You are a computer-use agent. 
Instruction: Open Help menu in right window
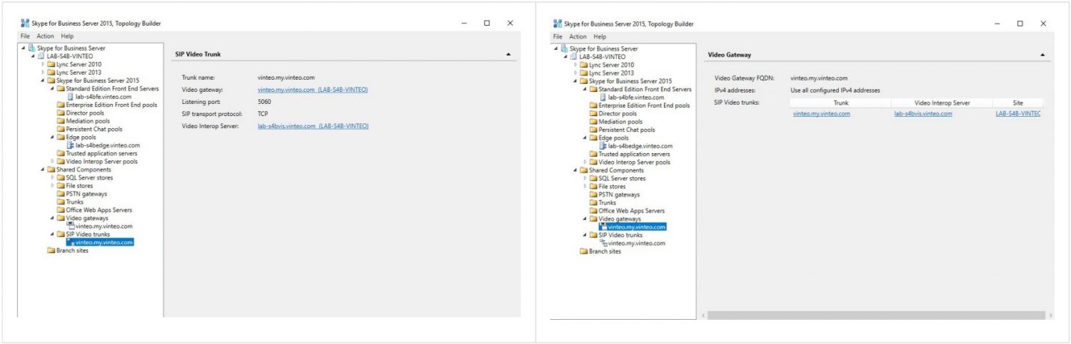(x=600, y=36)
